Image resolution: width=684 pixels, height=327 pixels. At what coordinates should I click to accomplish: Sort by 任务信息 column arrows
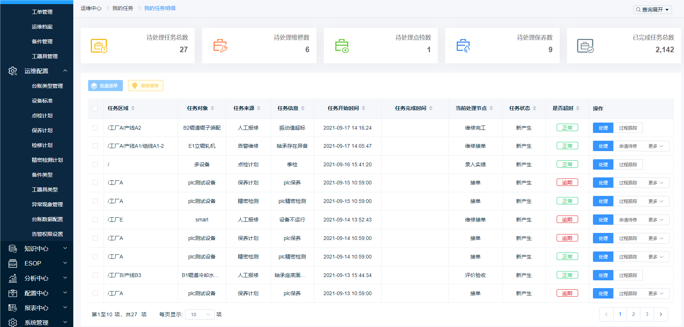(x=303, y=108)
